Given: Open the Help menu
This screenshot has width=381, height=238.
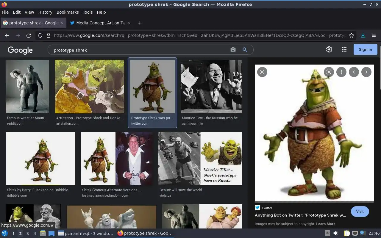Looking at the screenshot, I should [101, 12].
